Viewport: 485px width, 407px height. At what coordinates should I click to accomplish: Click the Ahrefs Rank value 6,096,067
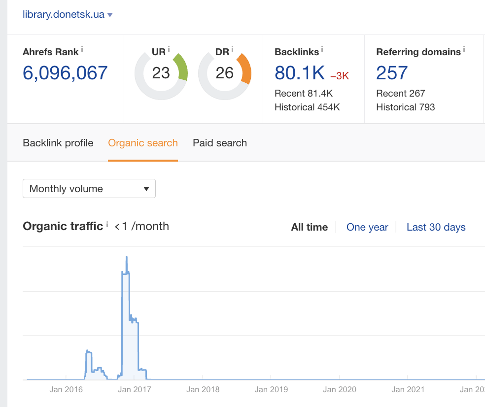[x=66, y=73]
